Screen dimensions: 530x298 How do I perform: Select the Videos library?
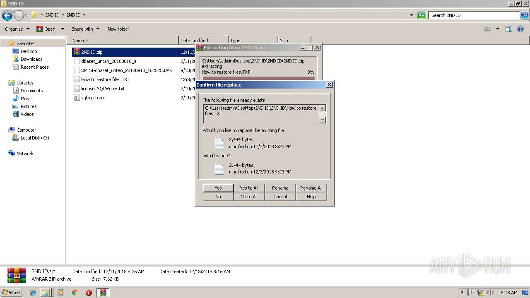click(27, 114)
